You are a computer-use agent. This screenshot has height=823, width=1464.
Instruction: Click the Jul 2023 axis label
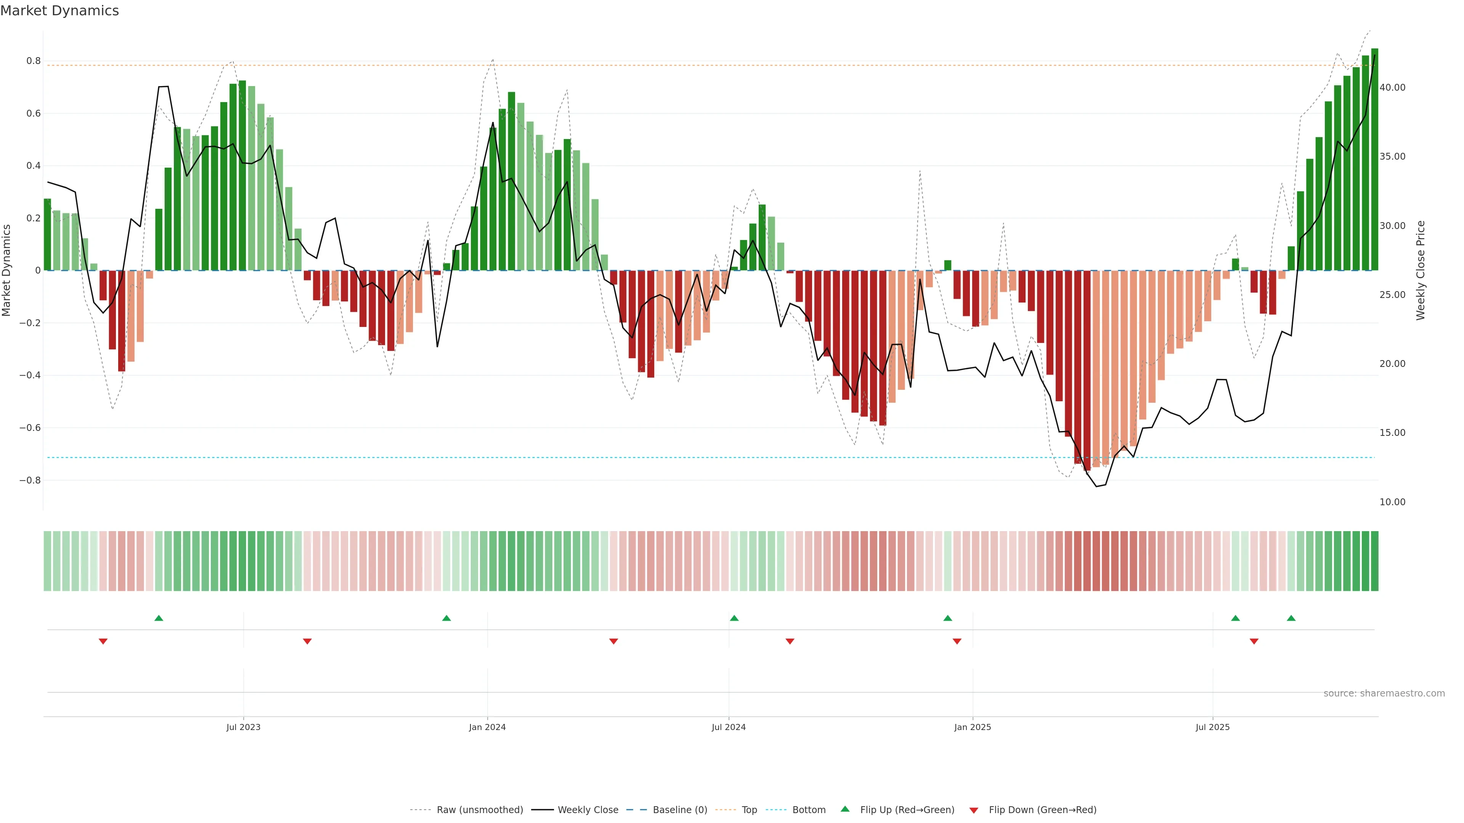pyautogui.click(x=243, y=727)
